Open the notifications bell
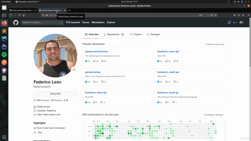The height and width of the screenshot is (141, 251). pos(229,23)
